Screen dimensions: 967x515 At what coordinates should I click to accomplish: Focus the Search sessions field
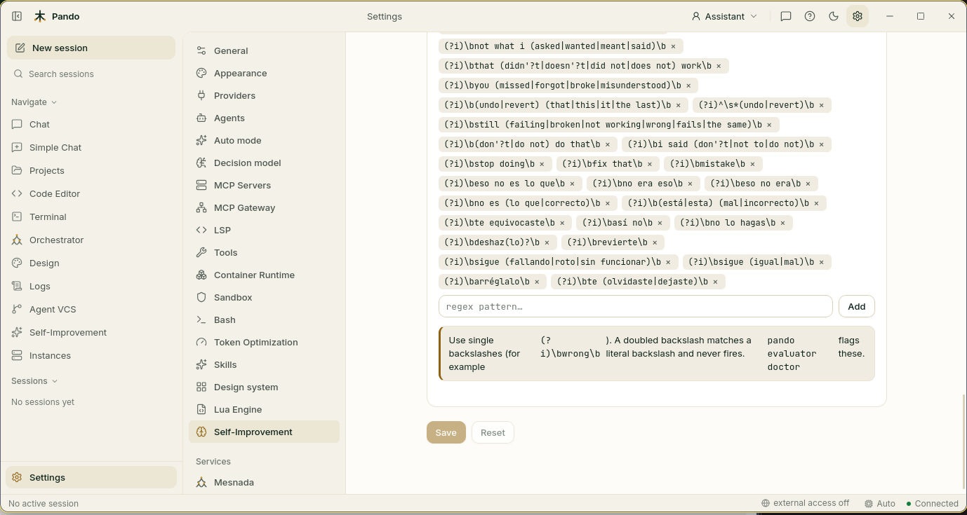tap(91, 74)
